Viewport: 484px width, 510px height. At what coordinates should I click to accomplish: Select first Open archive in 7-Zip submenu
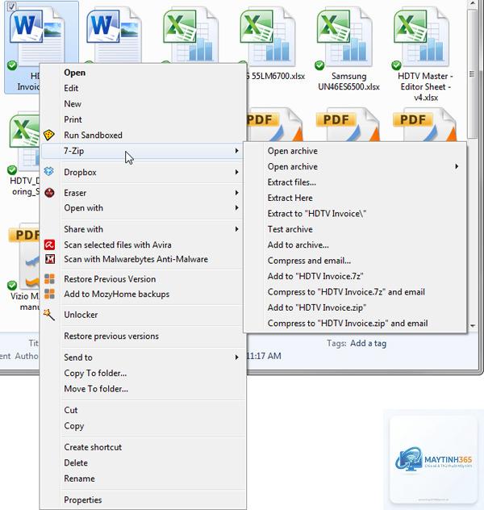pos(355,151)
